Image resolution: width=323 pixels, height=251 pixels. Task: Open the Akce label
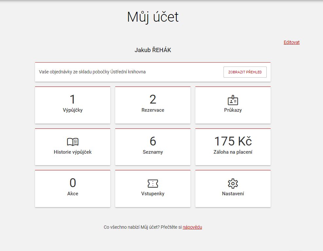pos(73,194)
